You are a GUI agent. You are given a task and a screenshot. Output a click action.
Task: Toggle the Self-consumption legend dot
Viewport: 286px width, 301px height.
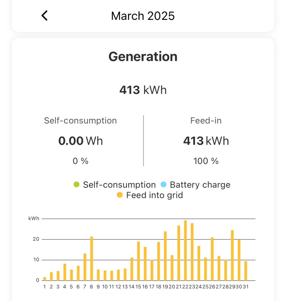click(76, 185)
